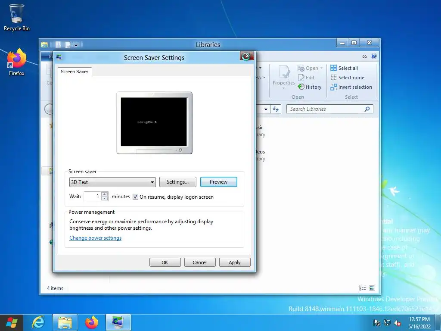
Task: Expand the Open dropdown arrow in ribbon
Action: [x=321, y=68]
